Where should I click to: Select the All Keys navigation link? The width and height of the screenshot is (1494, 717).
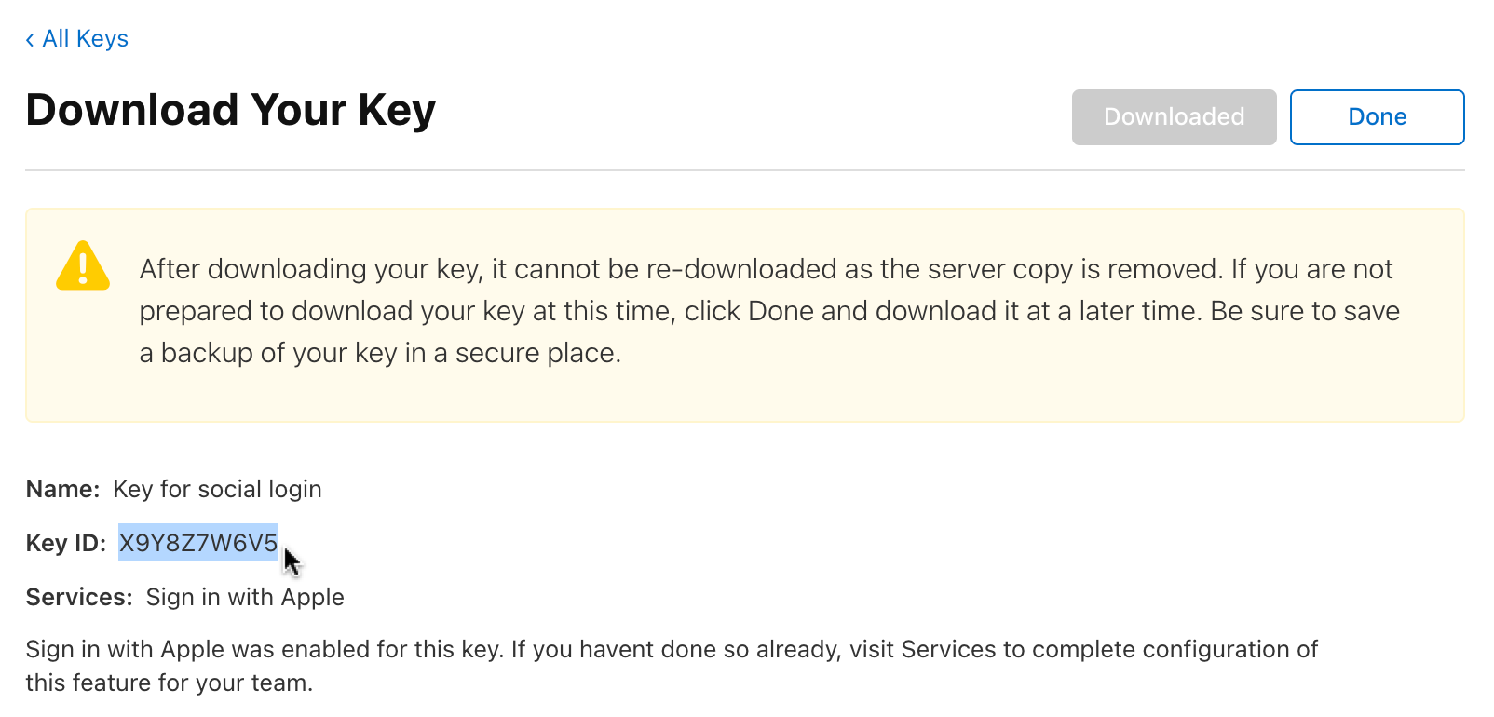(x=86, y=38)
